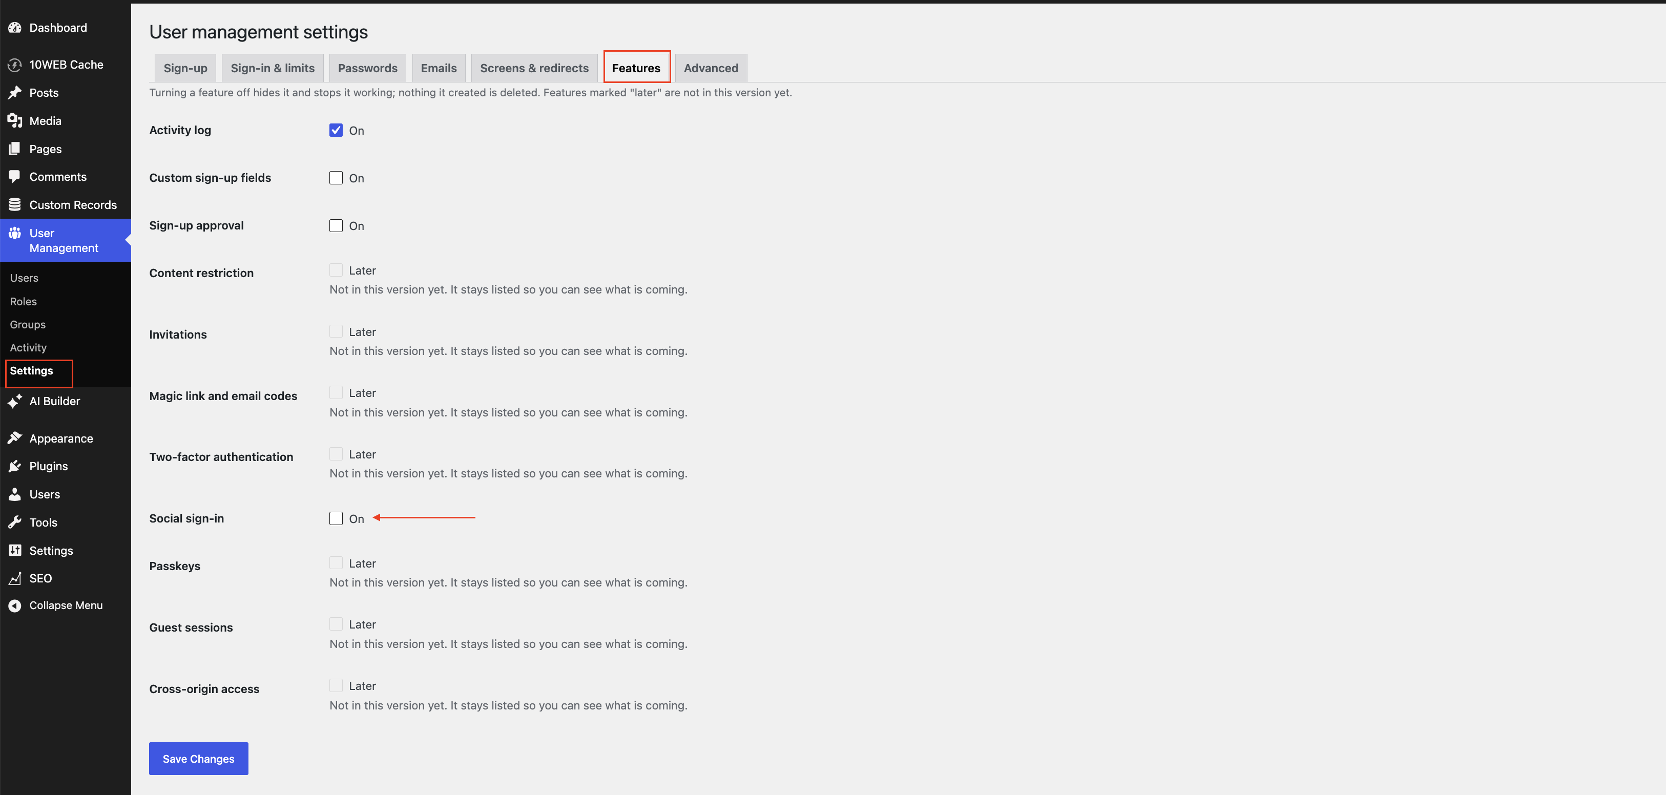This screenshot has height=795, width=1666.
Task: Click the Custom Records database icon
Action: (14, 205)
